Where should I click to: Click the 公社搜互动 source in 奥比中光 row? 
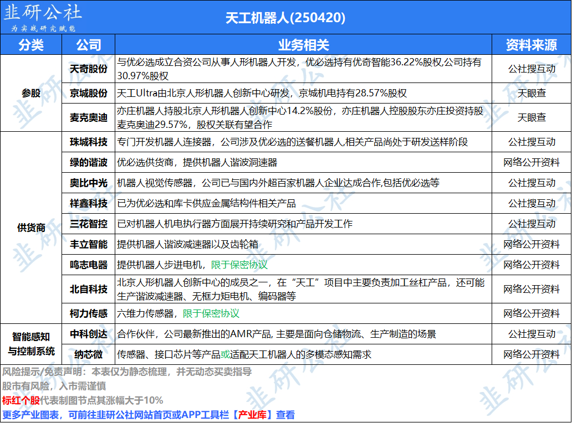pos(532,183)
